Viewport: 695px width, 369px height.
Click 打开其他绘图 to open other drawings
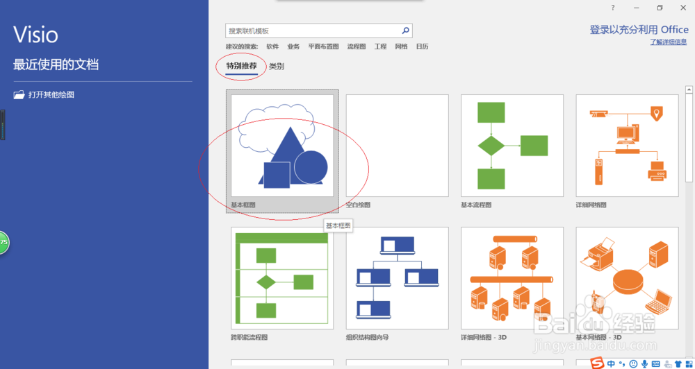point(51,95)
